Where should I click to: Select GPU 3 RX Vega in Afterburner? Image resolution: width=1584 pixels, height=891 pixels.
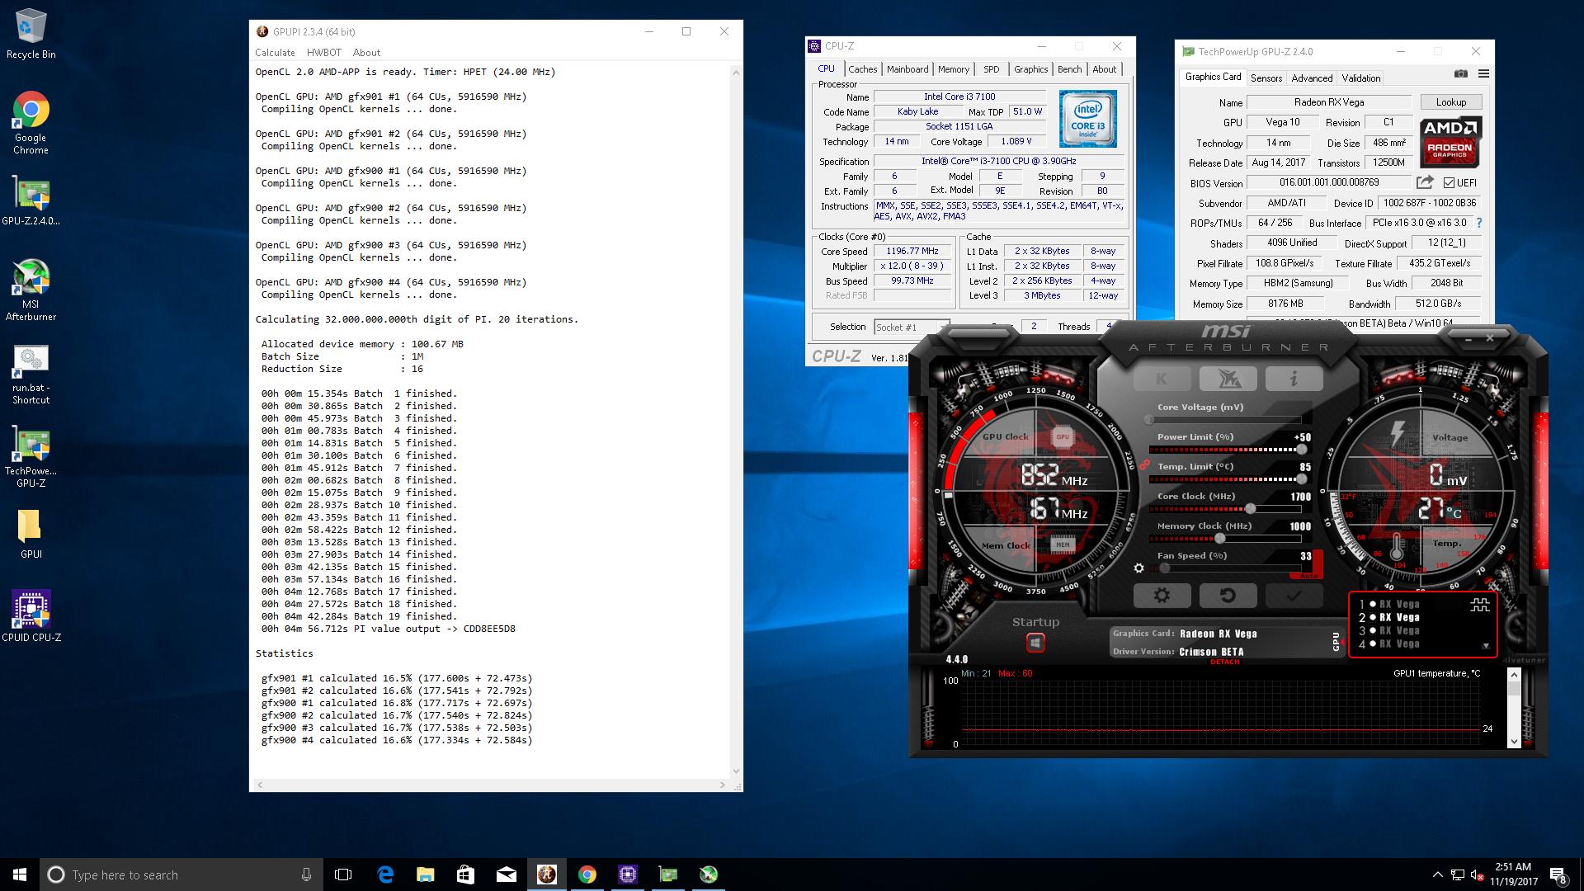coord(1391,630)
